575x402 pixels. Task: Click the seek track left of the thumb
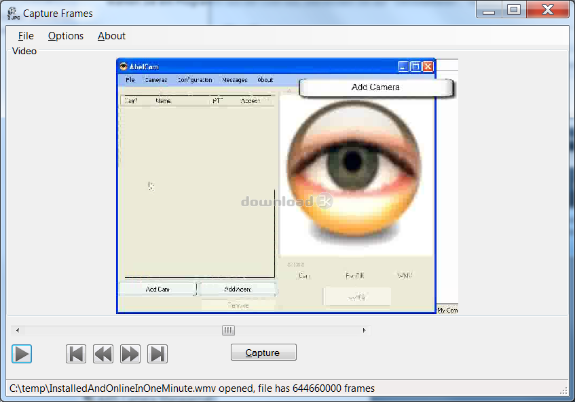122,331
